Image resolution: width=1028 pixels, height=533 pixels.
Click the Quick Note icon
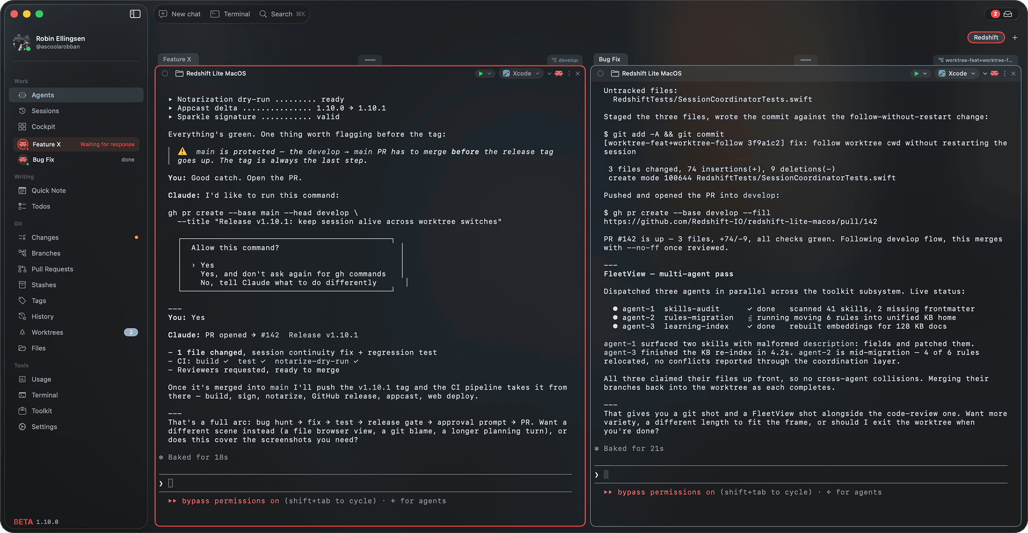22,190
